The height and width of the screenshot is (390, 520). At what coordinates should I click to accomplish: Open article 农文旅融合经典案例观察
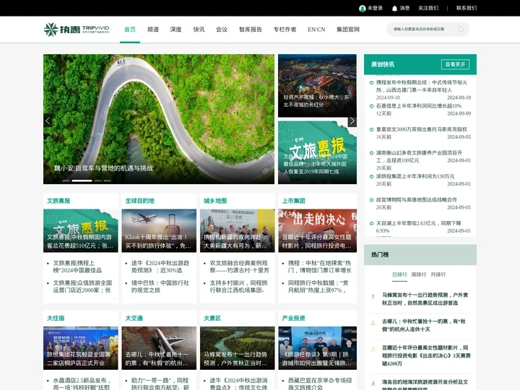click(x=239, y=266)
